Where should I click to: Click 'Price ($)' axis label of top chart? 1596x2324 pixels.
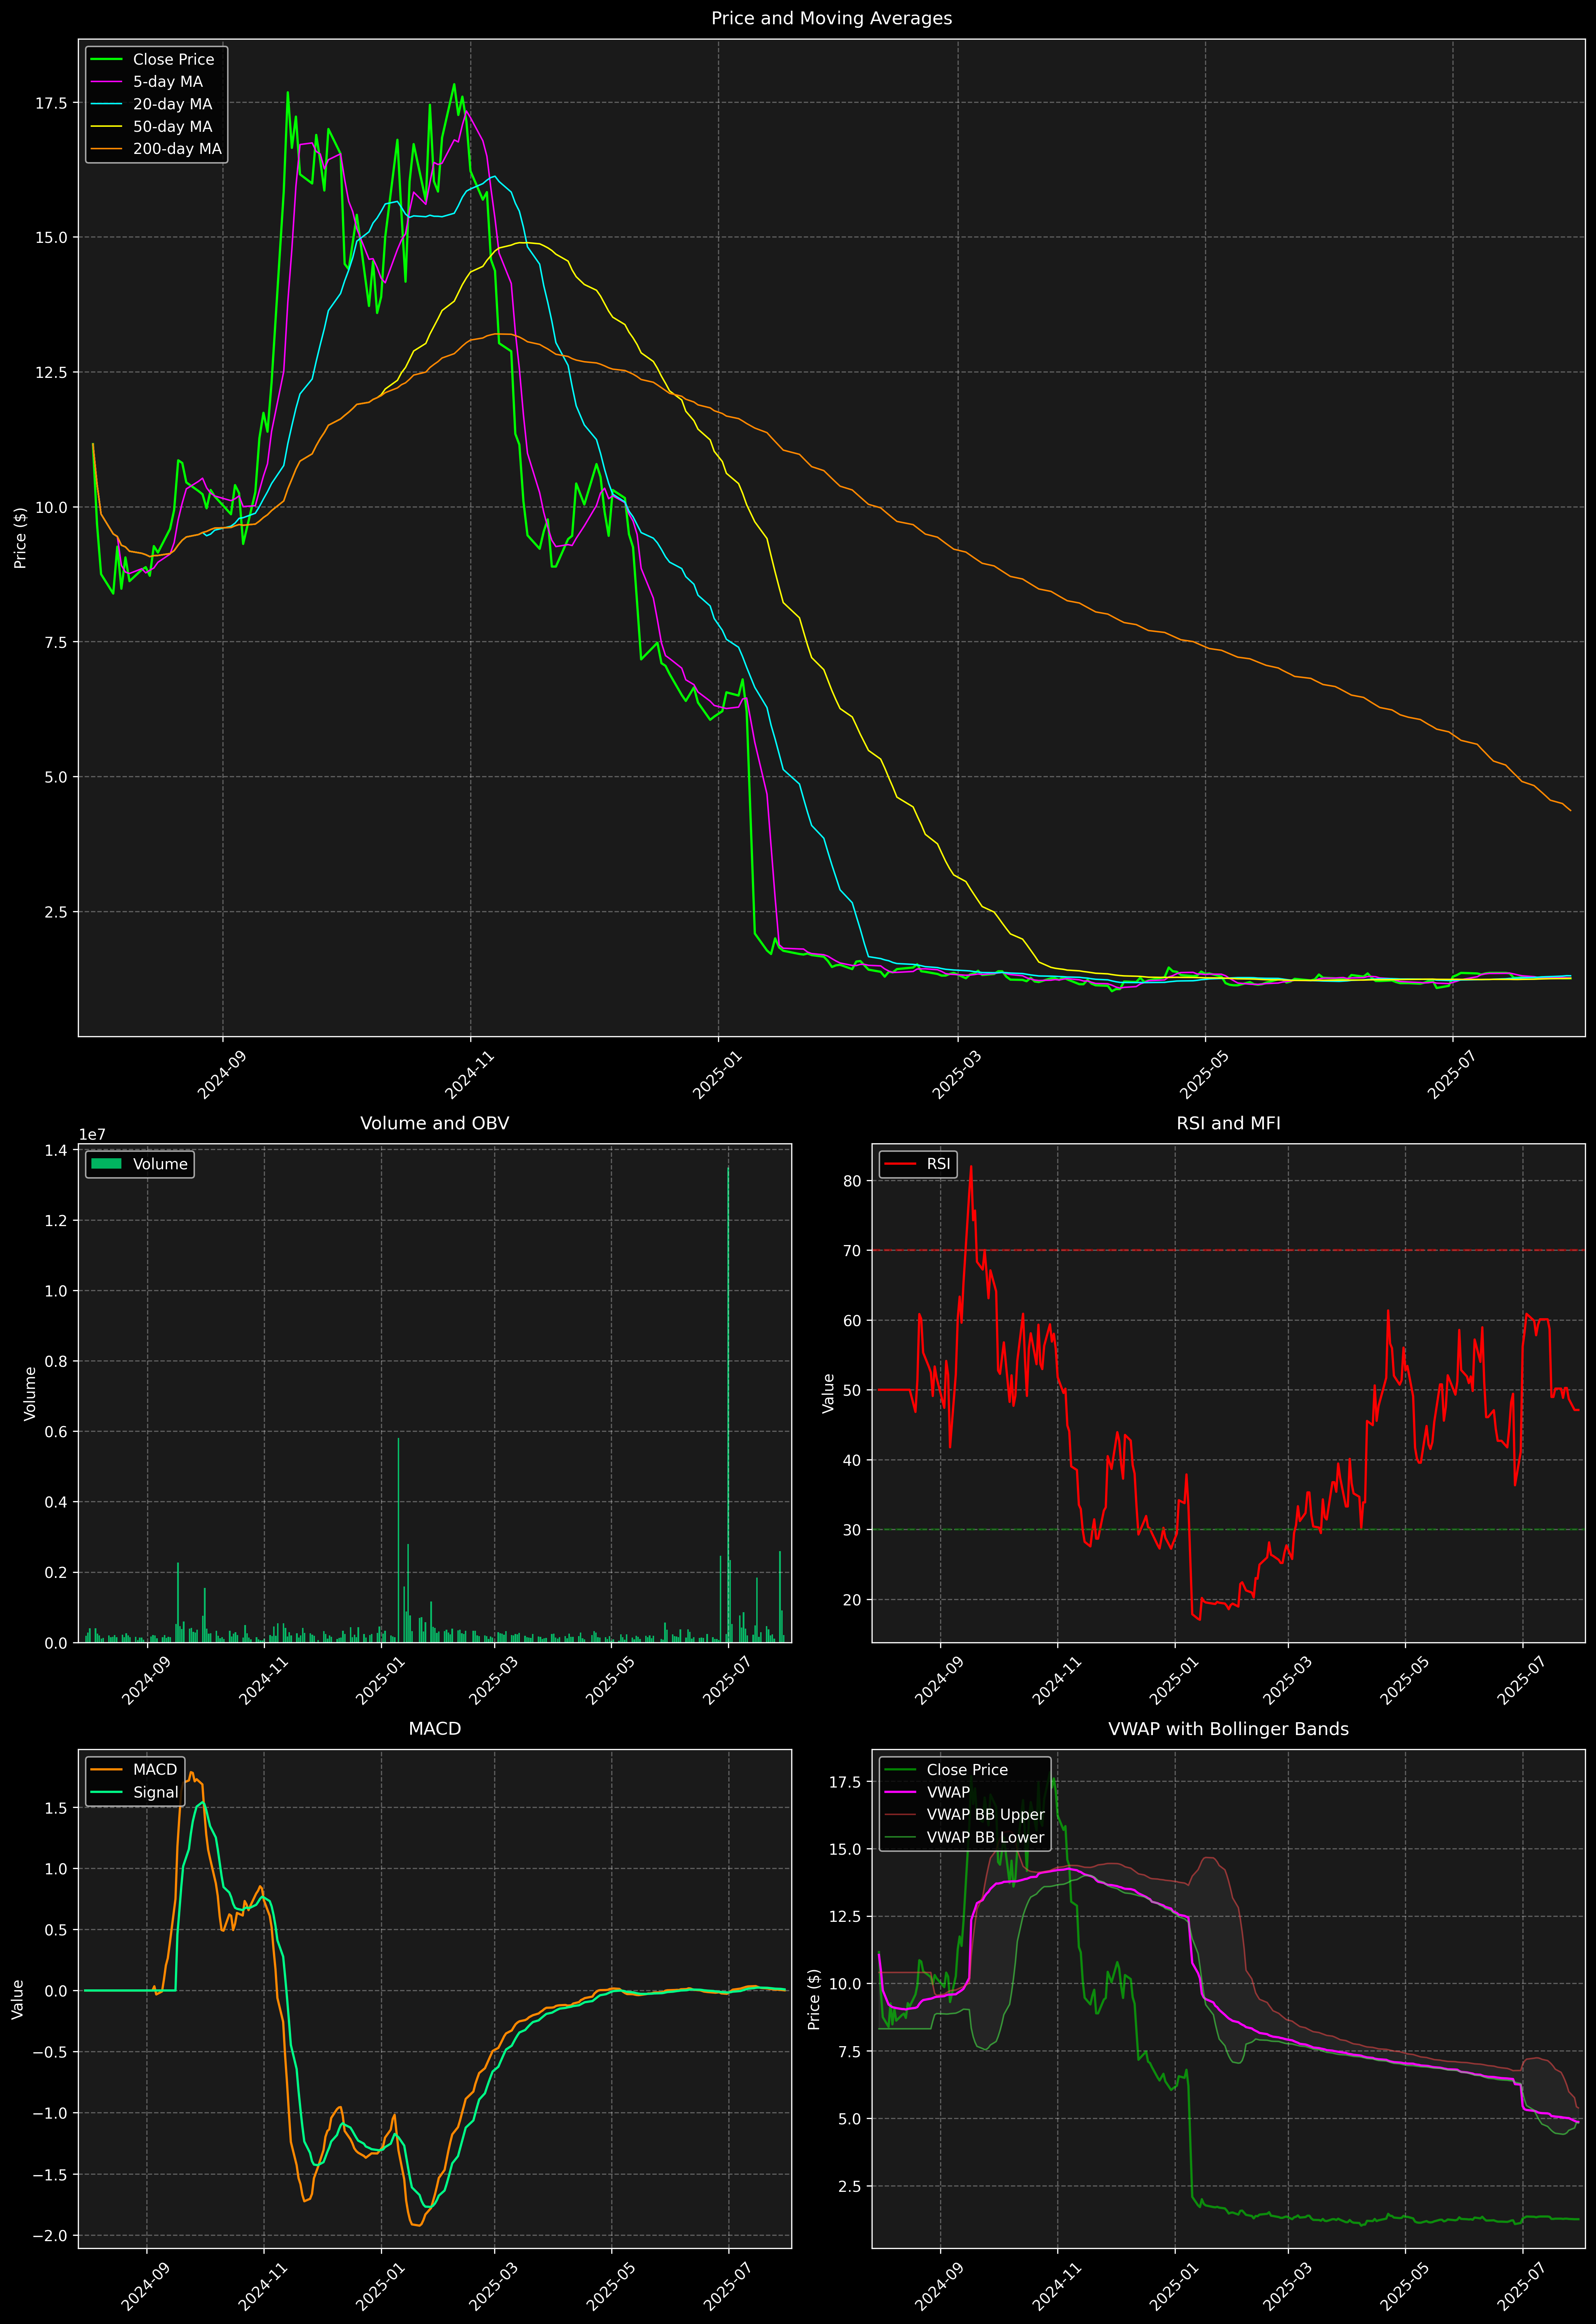coord(20,538)
